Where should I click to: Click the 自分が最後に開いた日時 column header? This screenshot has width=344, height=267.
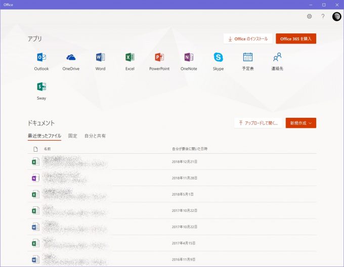190,149
